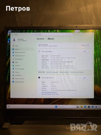Image resolution: width=101 pixels, height=135 pixels.
Task: Focus the Find a setting search box
Action: [x=52, y=35]
